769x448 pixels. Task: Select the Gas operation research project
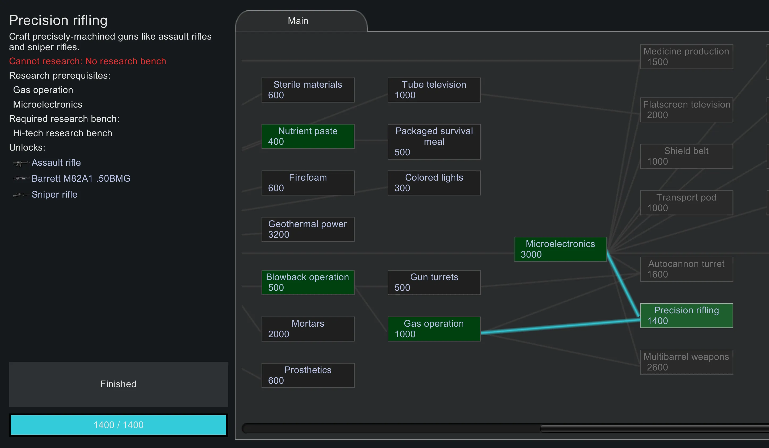(434, 329)
